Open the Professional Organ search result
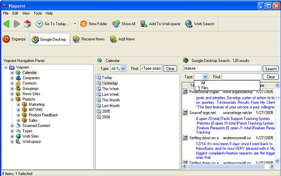281x176 pixels. click(204, 92)
